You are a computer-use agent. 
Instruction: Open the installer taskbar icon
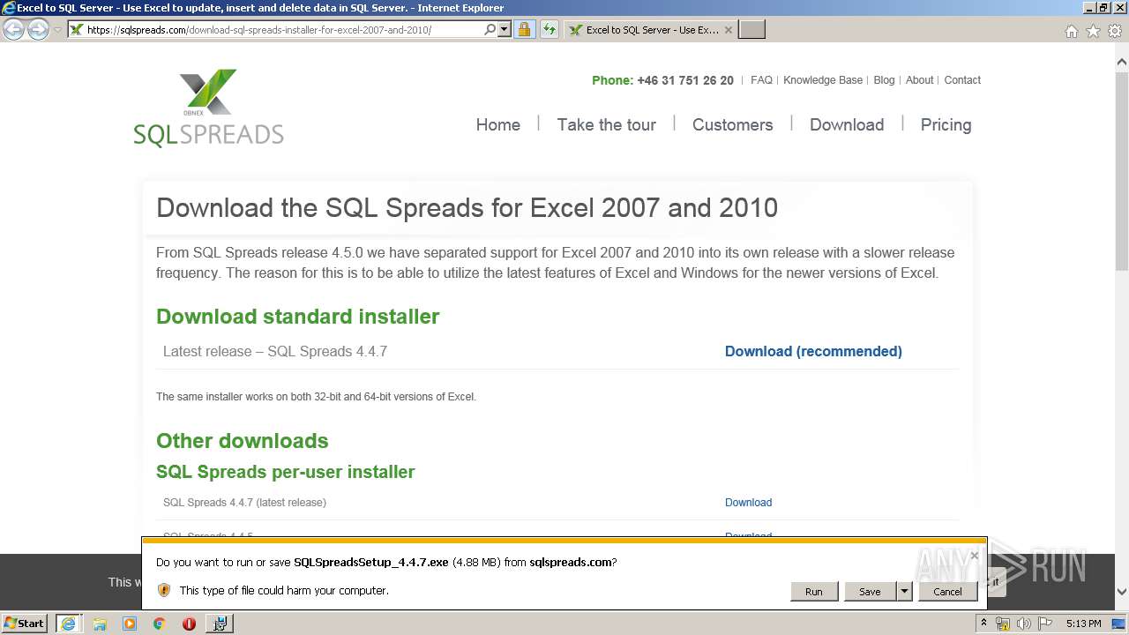click(219, 623)
